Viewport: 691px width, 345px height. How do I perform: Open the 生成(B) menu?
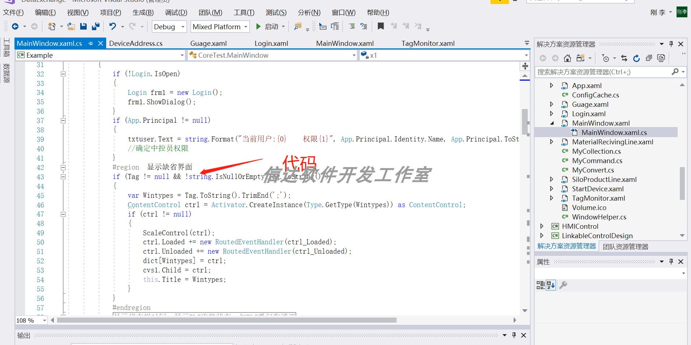point(143,13)
